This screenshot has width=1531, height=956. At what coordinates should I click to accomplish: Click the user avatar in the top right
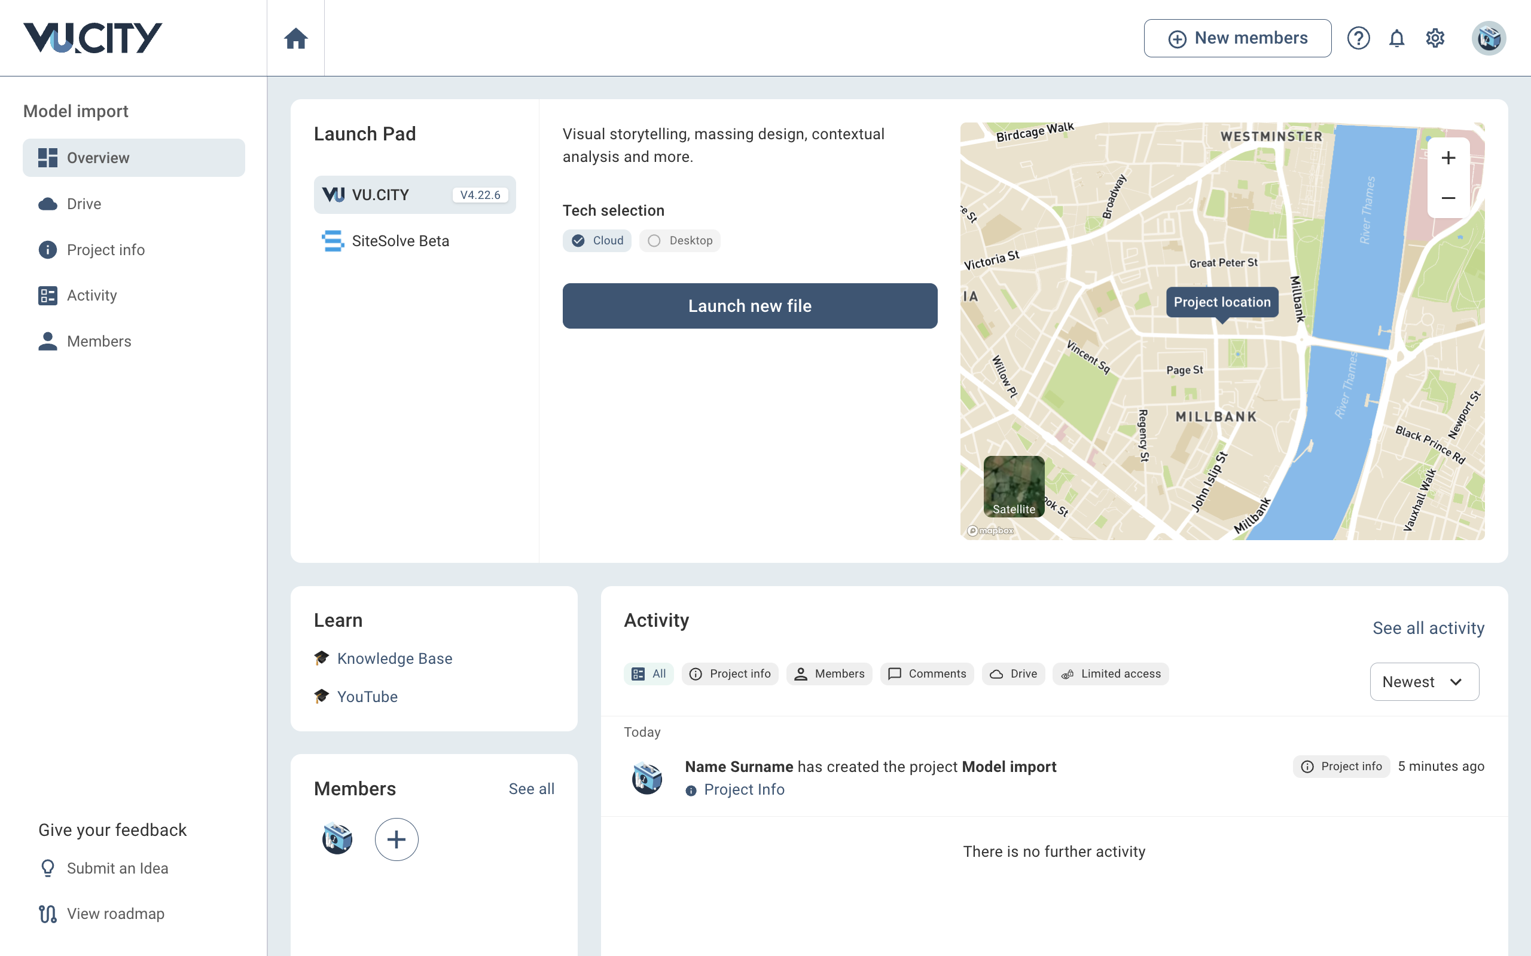(x=1488, y=39)
